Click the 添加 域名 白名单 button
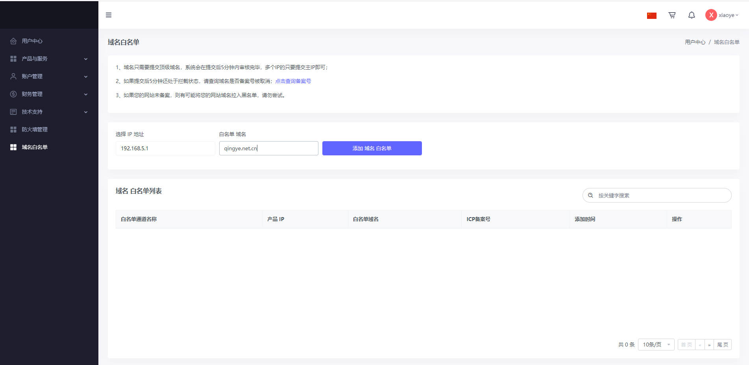 (x=372, y=148)
